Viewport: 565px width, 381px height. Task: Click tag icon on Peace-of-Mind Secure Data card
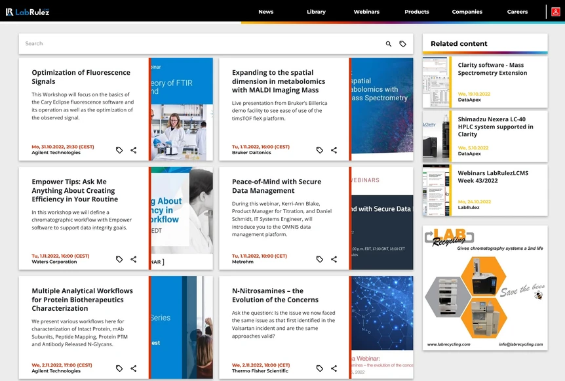[320, 259]
